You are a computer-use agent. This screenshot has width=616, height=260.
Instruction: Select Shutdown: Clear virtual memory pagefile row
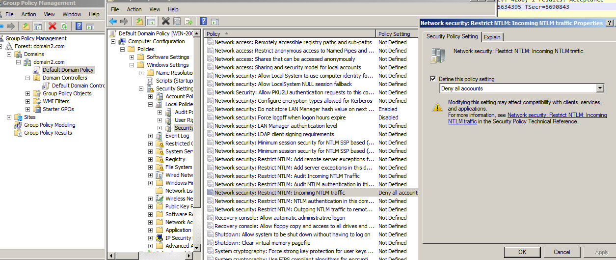tap(312, 243)
